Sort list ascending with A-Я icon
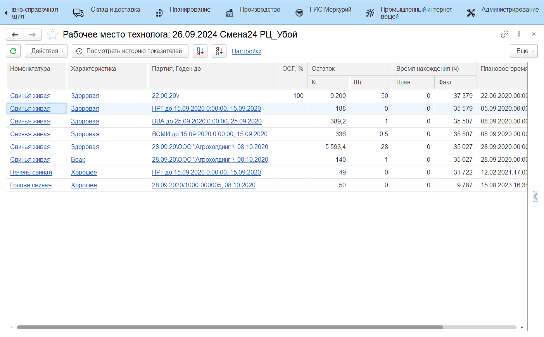Viewport: 544px width, 337px height. [x=200, y=51]
